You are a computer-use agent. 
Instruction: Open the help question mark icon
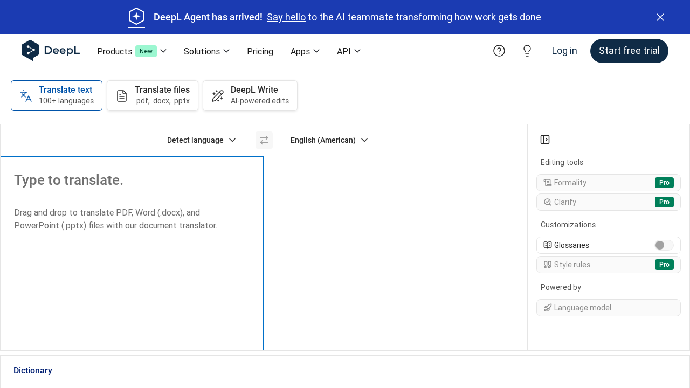point(499,51)
